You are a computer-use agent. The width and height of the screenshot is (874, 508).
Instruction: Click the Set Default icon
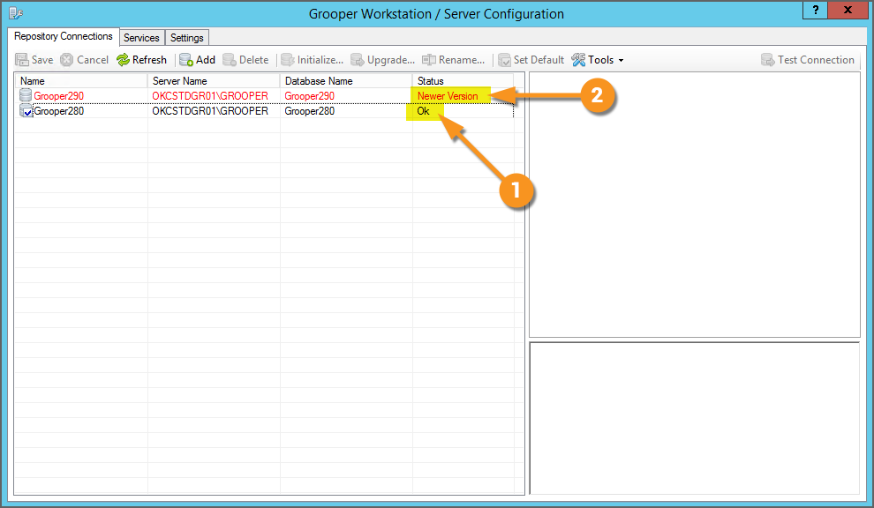504,60
